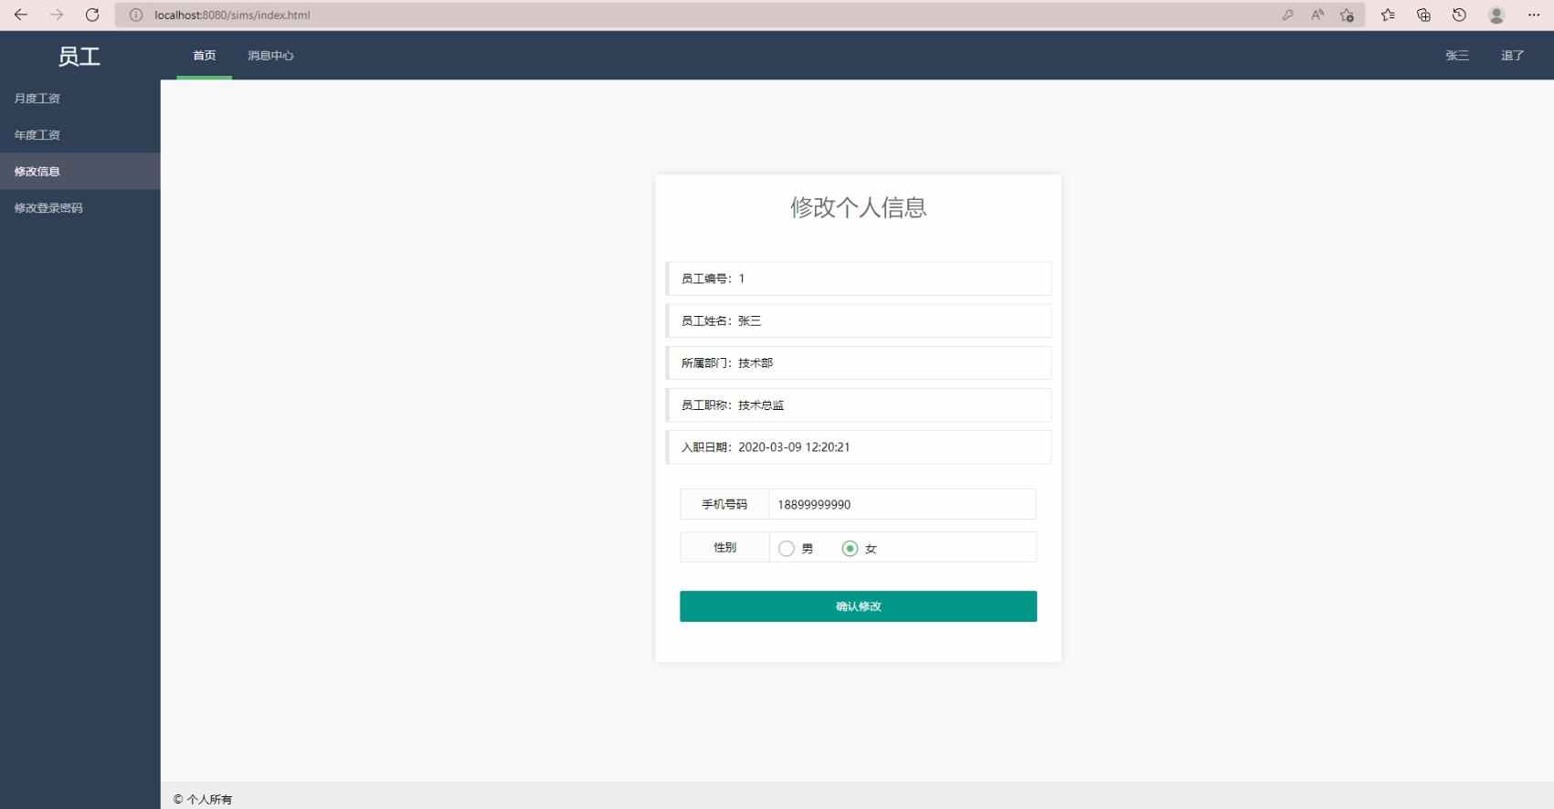Open the browser settings ellipsis menu
The height and width of the screenshot is (809, 1554).
pos(1533,15)
